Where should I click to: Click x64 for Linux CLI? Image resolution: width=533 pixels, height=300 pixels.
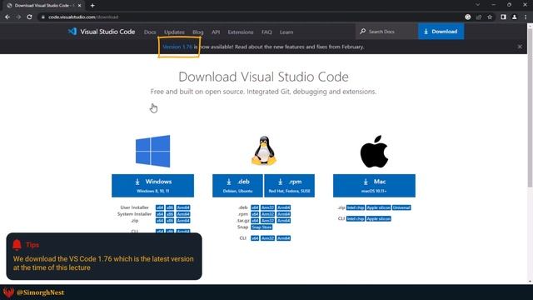[255, 238]
